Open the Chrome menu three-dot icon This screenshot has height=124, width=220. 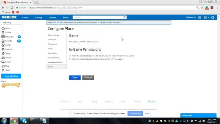[x=217, y=8]
